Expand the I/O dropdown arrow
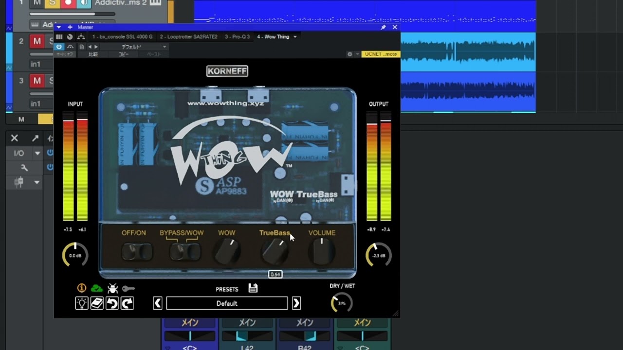The height and width of the screenshot is (350, 623). click(x=37, y=153)
